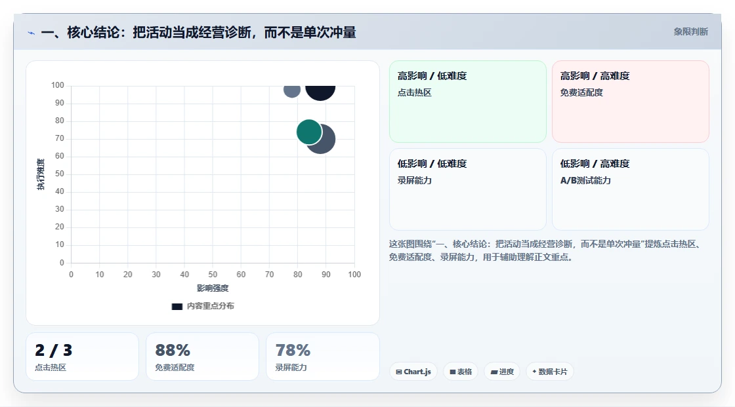The width and height of the screenshot is (735, 407).
Task: Select the 高影响 / 低难度 quadrant card
Action: coord(468,101)
